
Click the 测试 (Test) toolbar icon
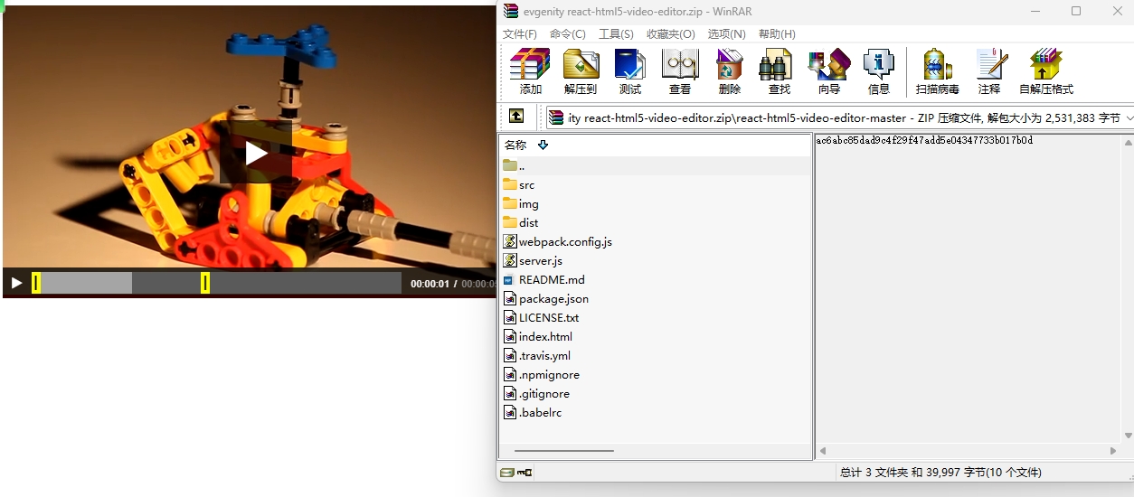(630, 65)
